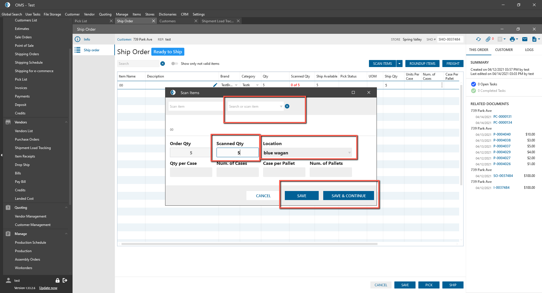The image size is (542, 293).
Task: Open row options menu for item 00
Action: (x=442, y=85)
